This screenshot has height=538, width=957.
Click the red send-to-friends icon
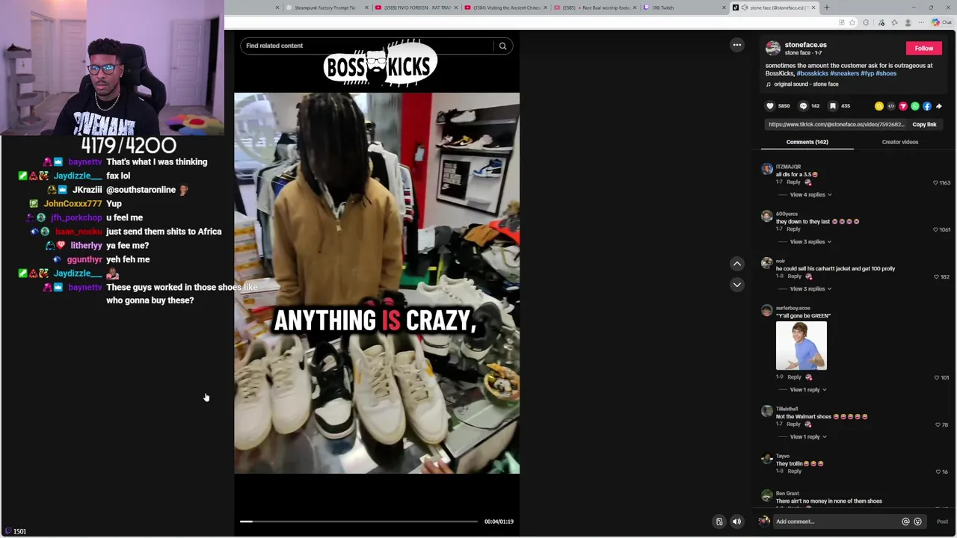point(903,106)
